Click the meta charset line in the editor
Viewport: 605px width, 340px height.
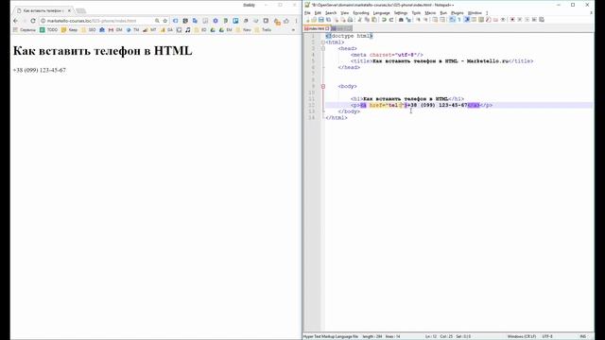387,55
